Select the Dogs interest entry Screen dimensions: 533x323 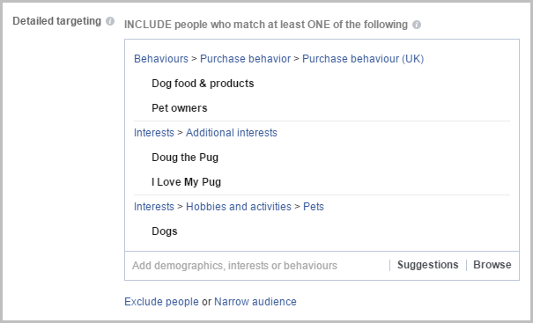[165, 231]
